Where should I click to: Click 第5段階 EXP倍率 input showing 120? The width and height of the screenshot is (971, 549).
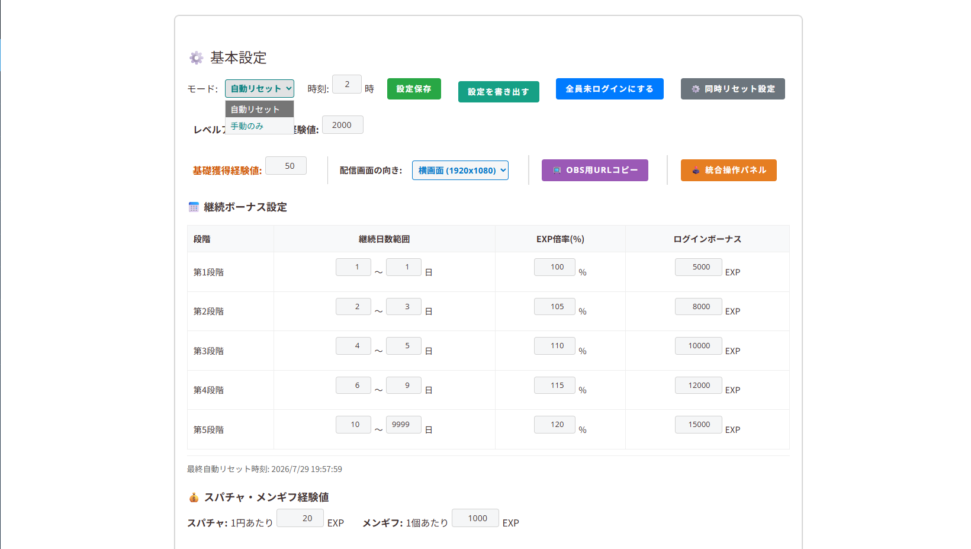555,425
